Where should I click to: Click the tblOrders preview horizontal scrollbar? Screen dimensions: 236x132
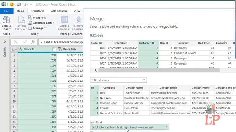click(159, 70)
